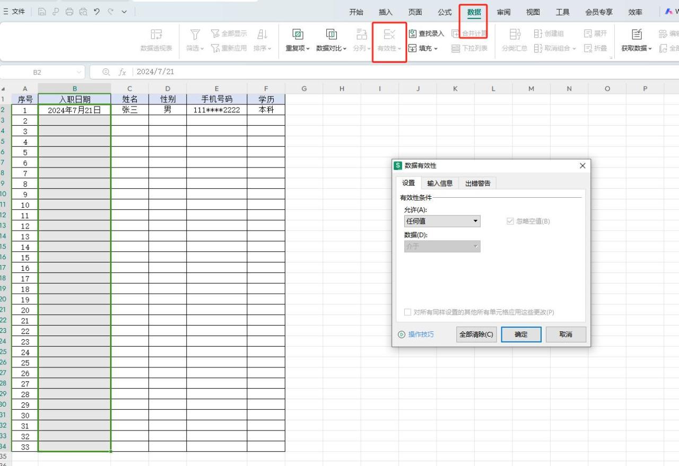
Task: Click the 展开 expand outline icon
Action: pyautogui.click(x=588, y=34)
